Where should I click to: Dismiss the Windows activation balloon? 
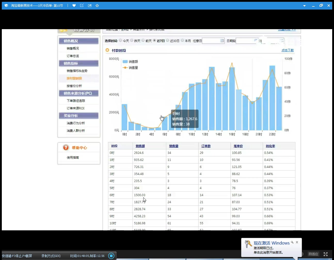(x=297, y=242)
